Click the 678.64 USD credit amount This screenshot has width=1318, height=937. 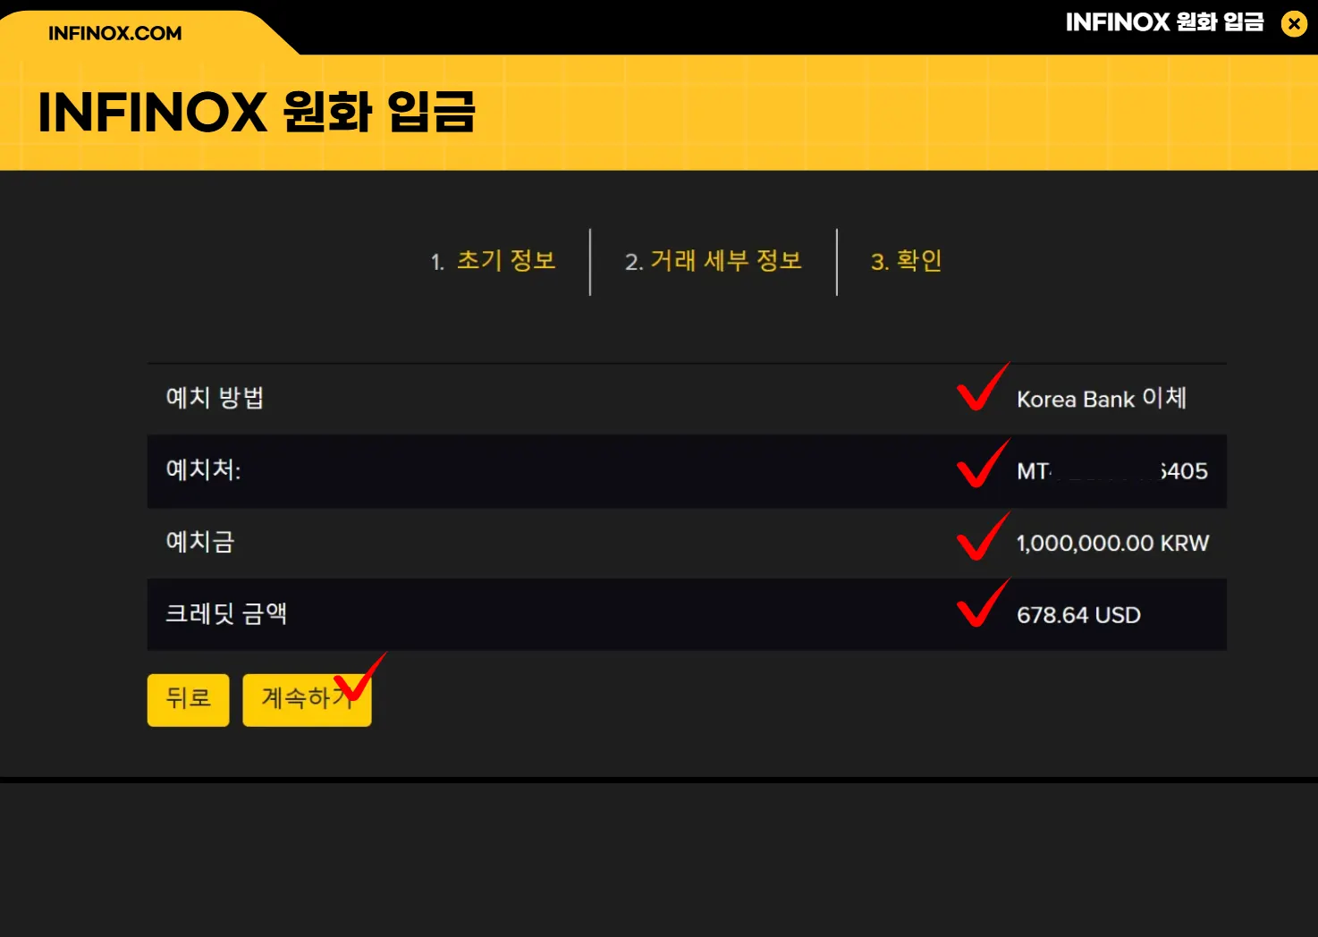pyautogui.click(x=1078, y=615)
